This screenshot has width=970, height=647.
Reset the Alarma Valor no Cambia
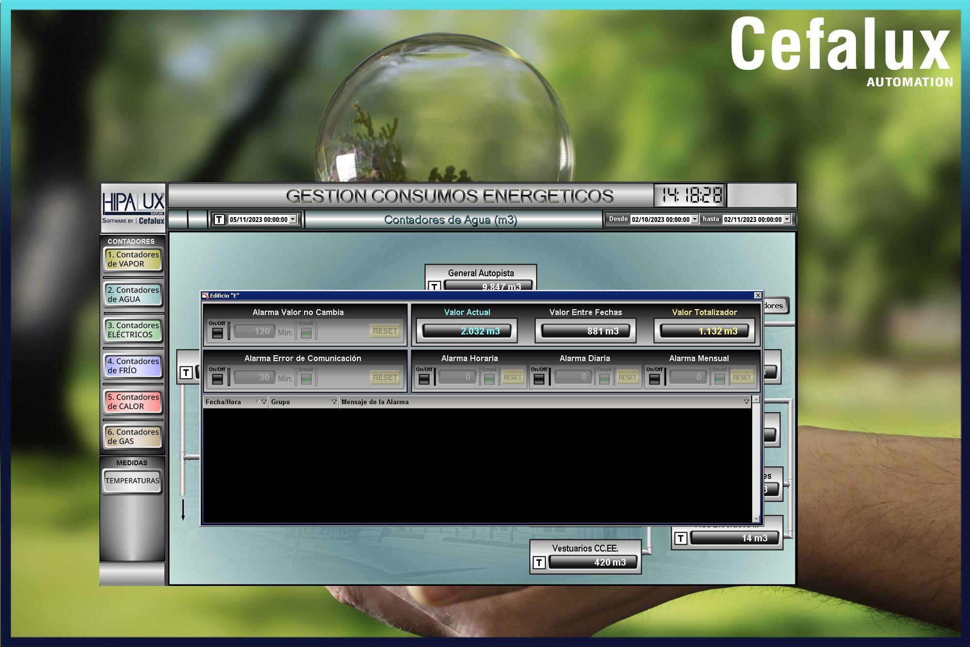[385, 331]
